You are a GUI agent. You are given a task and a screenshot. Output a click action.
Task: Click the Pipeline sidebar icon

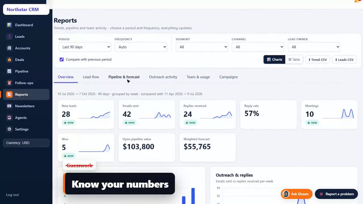coord(9,71)
